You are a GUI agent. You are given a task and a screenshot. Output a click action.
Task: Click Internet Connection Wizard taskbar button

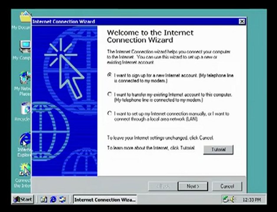pos(105,200)
